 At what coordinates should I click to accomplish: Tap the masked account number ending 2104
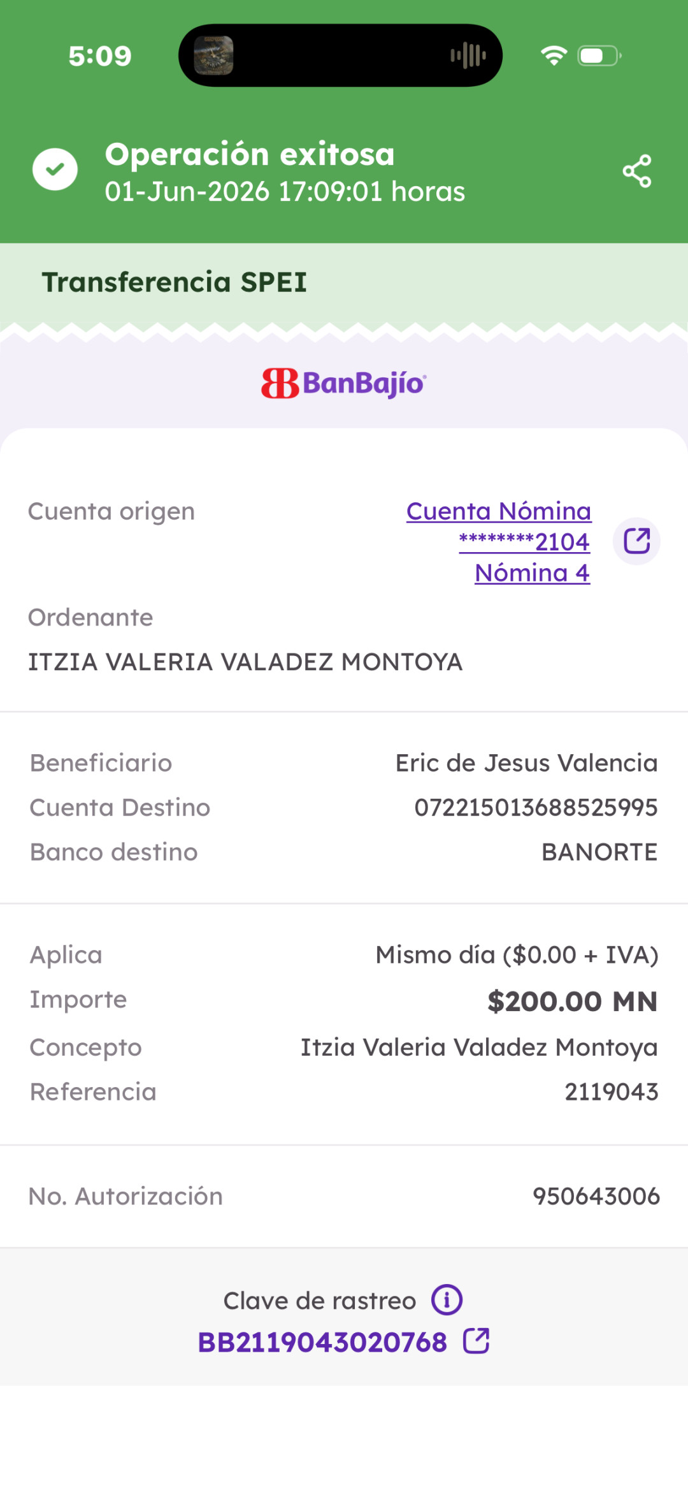coord(524,541)
